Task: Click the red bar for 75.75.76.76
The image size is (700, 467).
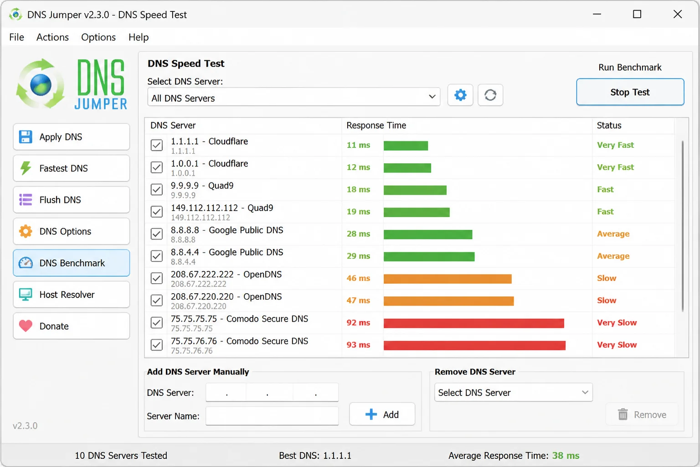Action: pos(474,345)
